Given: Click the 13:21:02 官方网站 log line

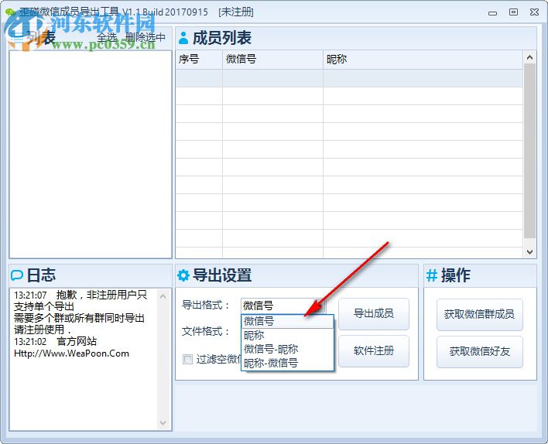Looking at the screenshot, I should [x=55, y=342].
